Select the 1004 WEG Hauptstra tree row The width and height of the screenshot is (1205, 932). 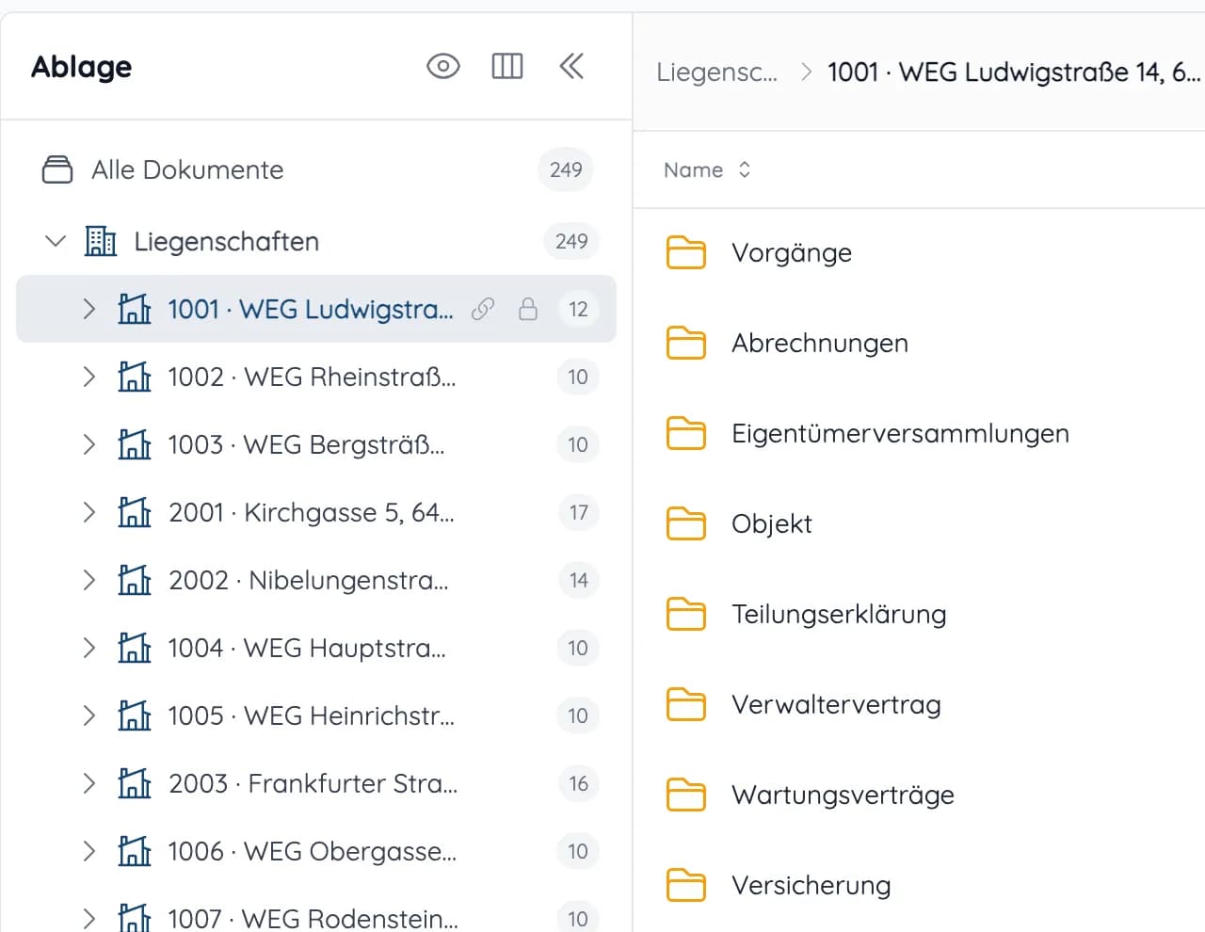316,648
